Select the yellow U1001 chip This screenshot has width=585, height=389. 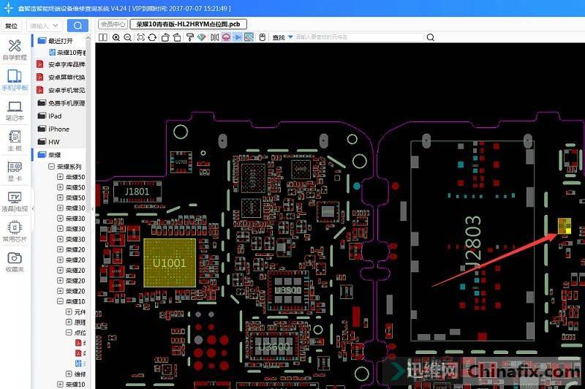[170, 262]
